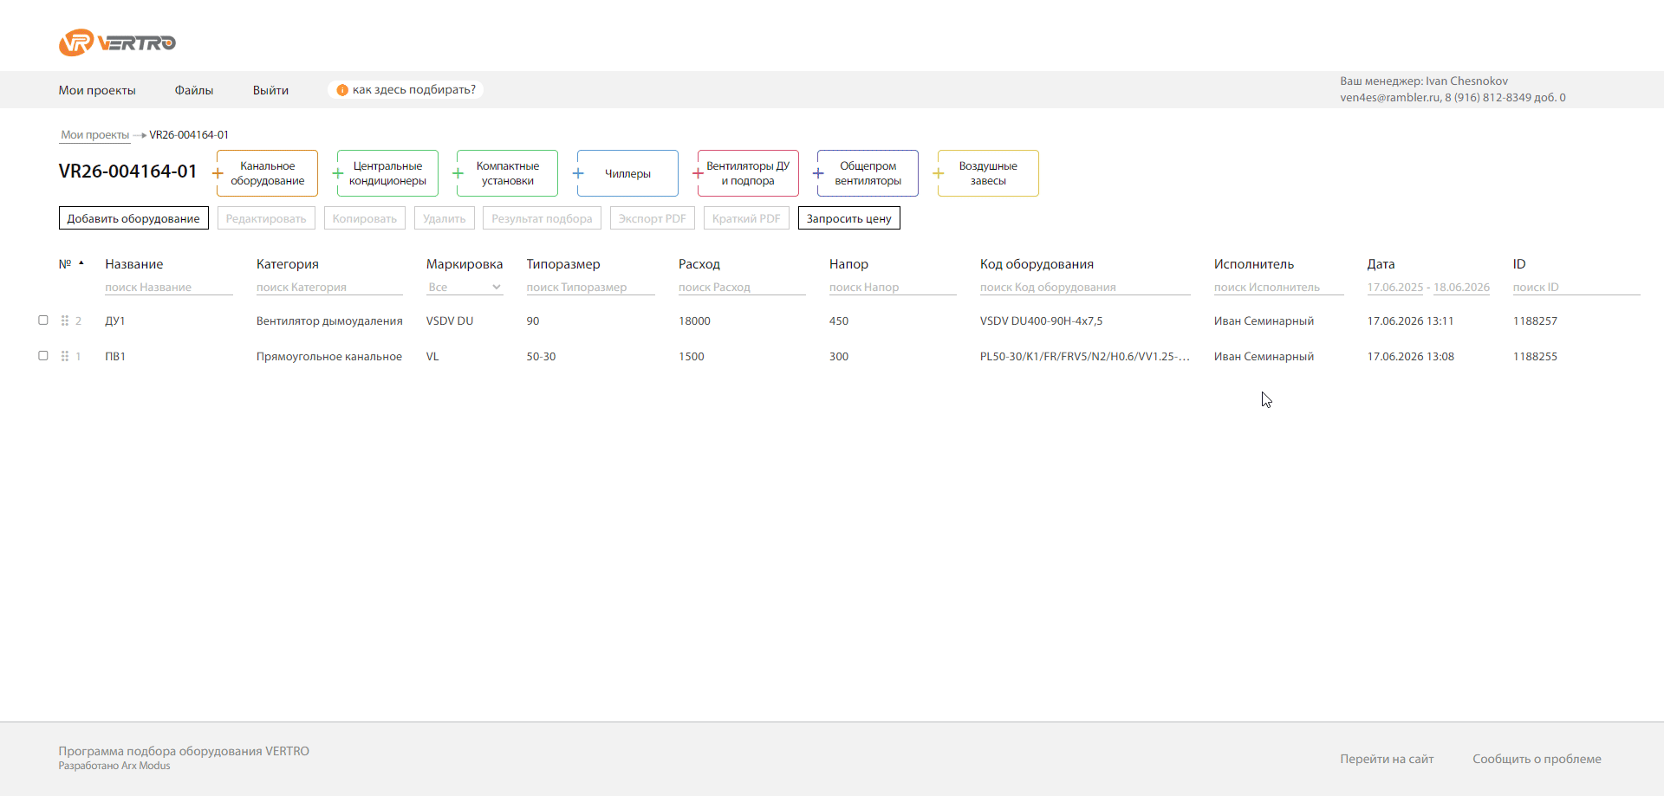Add Общепром вентиляторы equipment
Viewport: 1664px width, 796px height.
coord(868,173)
